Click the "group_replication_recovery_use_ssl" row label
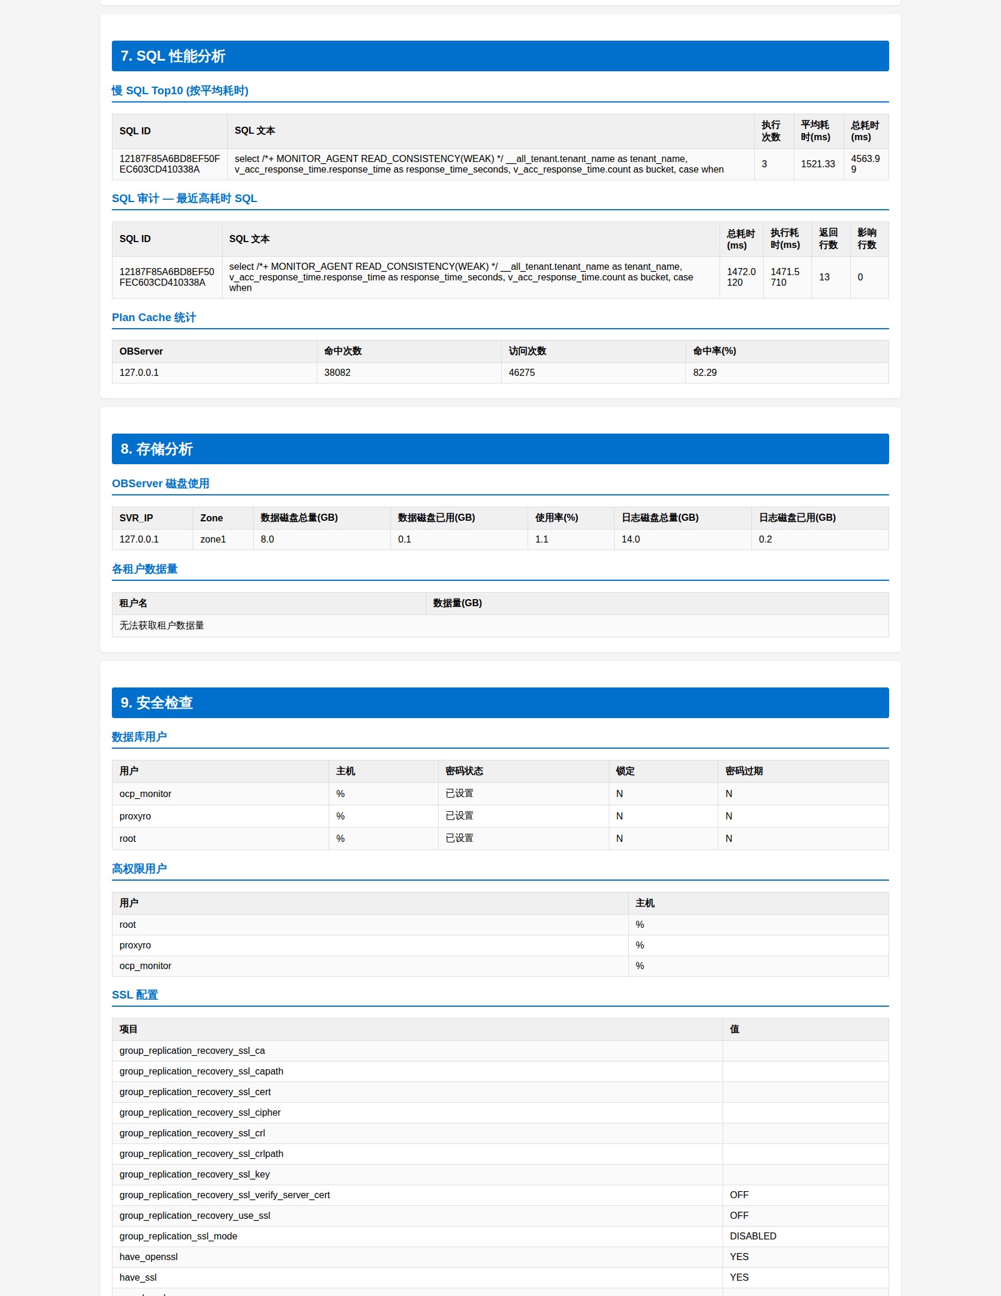This screenshot has width=1001, height=1296. (194, 1216)
